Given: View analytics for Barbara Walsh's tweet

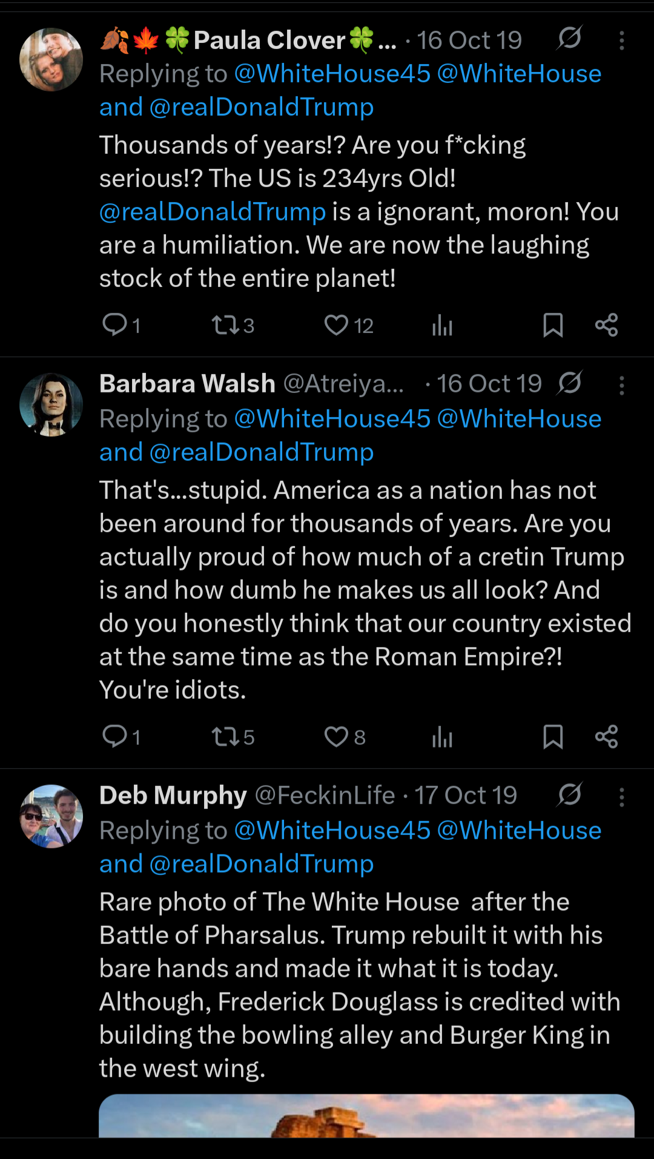Looking at the screenshot, I should pos(442,737).
